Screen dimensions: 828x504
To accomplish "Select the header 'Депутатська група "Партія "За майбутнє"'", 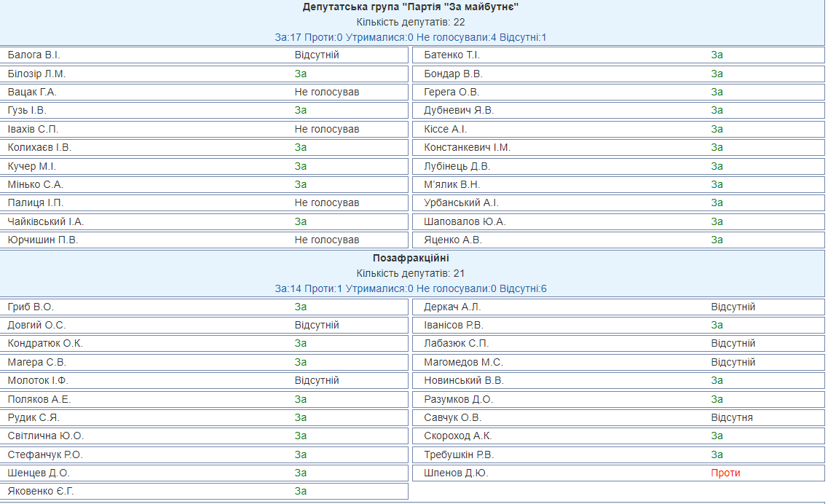I will (x=410, y=7).
